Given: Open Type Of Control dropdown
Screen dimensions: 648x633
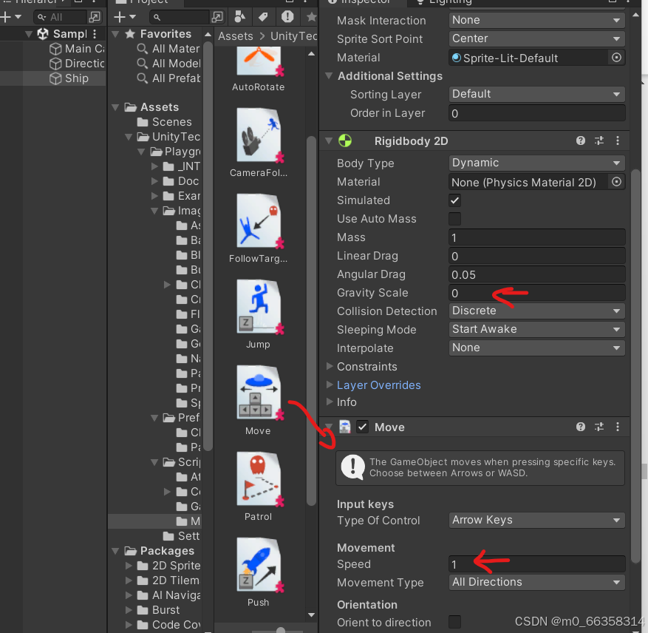Looking at the screenshot, I should pos(537,520).
